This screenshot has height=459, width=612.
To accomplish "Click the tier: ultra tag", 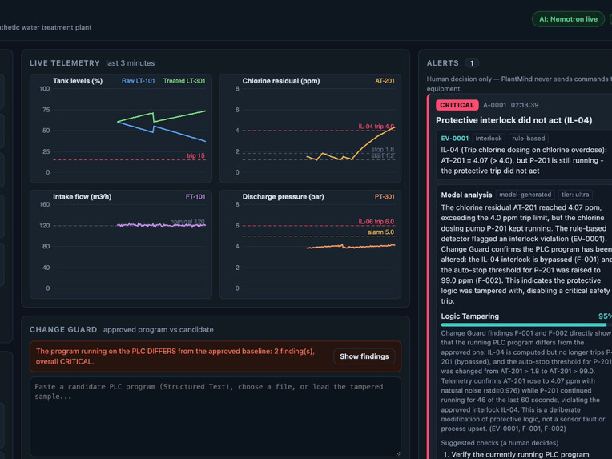I will click(575, 195).
